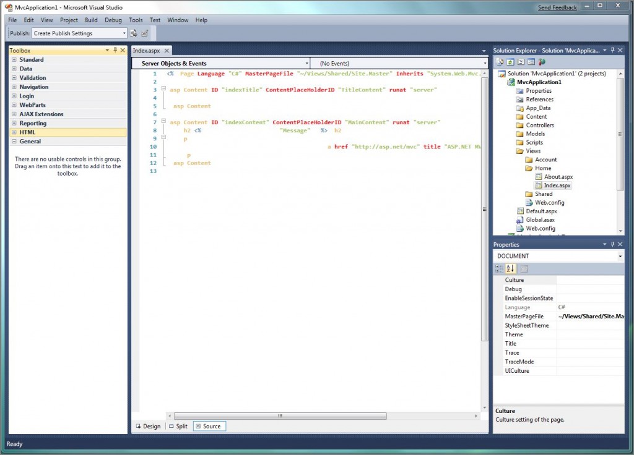634x455 pixels.
Task: Collapse code outline at line 9
Action: pos(163,137)
